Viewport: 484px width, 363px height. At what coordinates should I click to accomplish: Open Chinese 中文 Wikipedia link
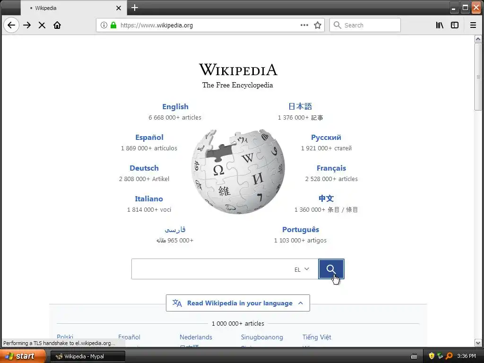click(326, 199)
